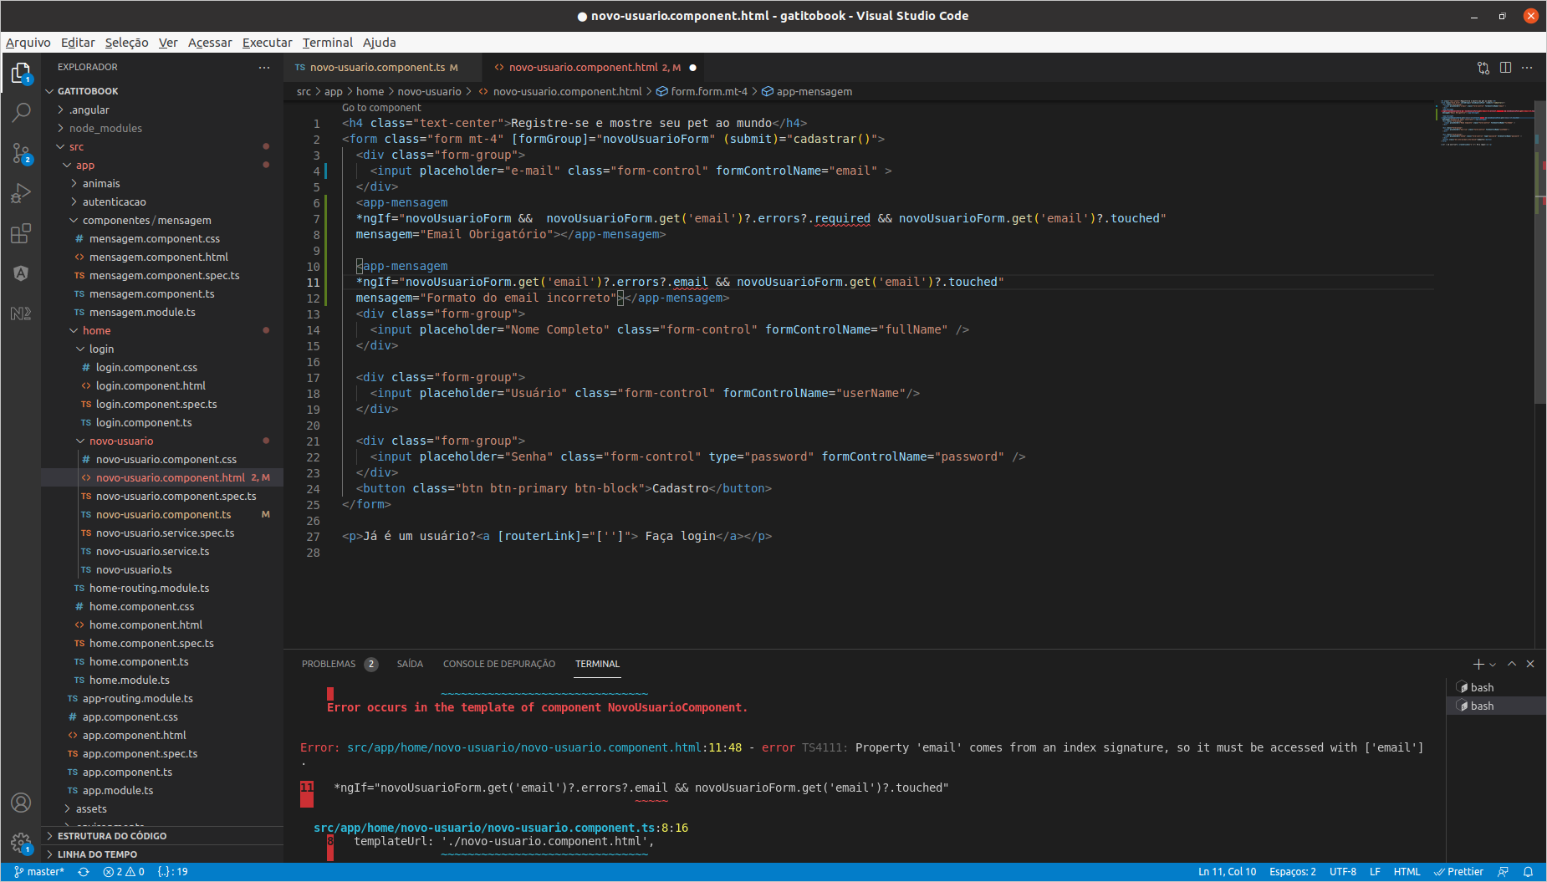1547x882 pixels.
Task: Click the braces 19 status bar item
Action: click(172, 871)
